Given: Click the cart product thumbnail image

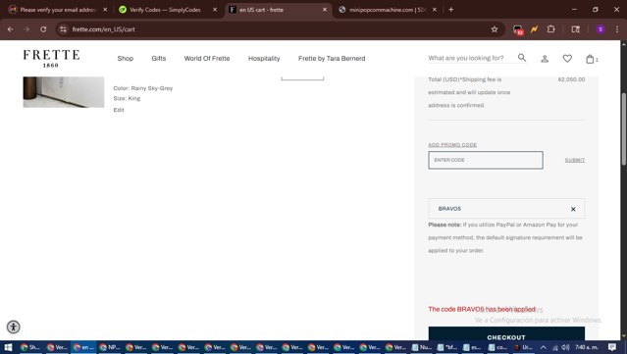Looking at the screenshot, I should coord(64,92).
